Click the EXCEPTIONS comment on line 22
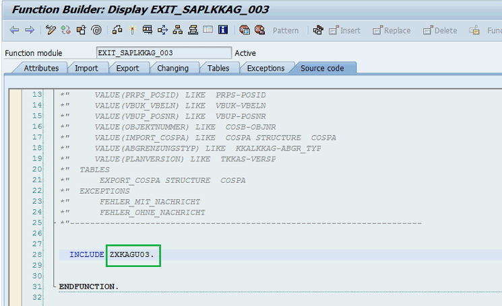This screenshot has height=306, width=502. pos(104,191)
